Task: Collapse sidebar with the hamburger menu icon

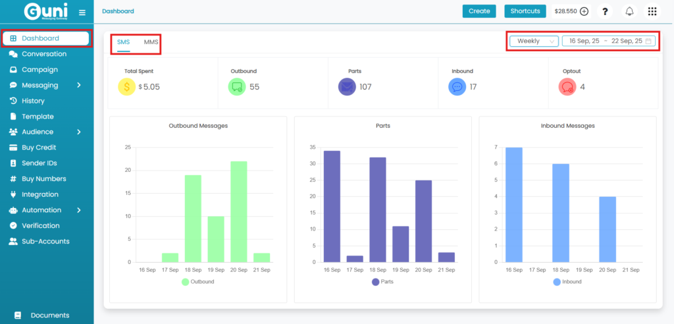Action: coord(82,13)
